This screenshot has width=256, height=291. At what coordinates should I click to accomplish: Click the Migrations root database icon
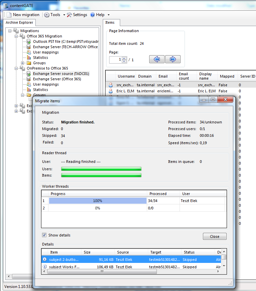pos(16,31)
